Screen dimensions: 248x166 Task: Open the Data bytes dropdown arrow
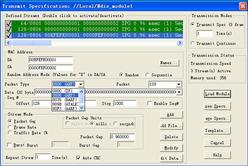coord(179,92)
